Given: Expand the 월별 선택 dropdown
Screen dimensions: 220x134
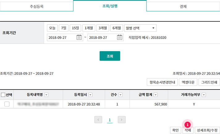Looking at the screenshot, I should click(140, 28).
